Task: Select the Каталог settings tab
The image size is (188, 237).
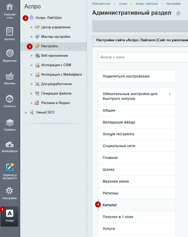Action: [137, 205]
